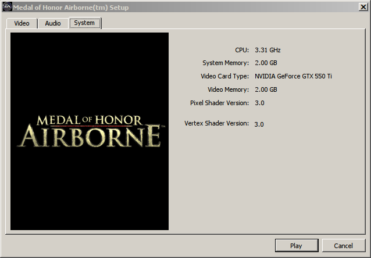
Task: Close the Setup window
Action: coord(363,7)
